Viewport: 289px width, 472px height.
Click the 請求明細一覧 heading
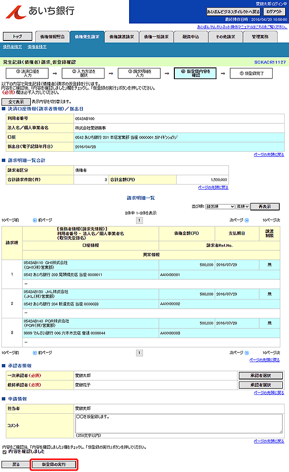click(141, 198)
